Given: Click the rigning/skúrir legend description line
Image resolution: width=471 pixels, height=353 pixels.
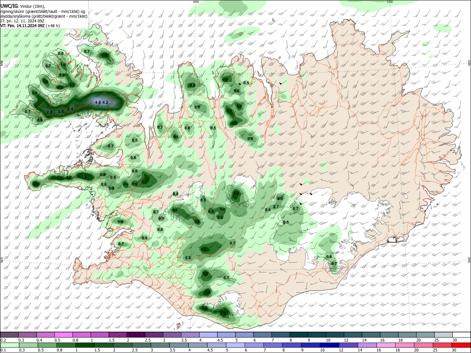Looking at the screenshot, I should pos(43,11).
